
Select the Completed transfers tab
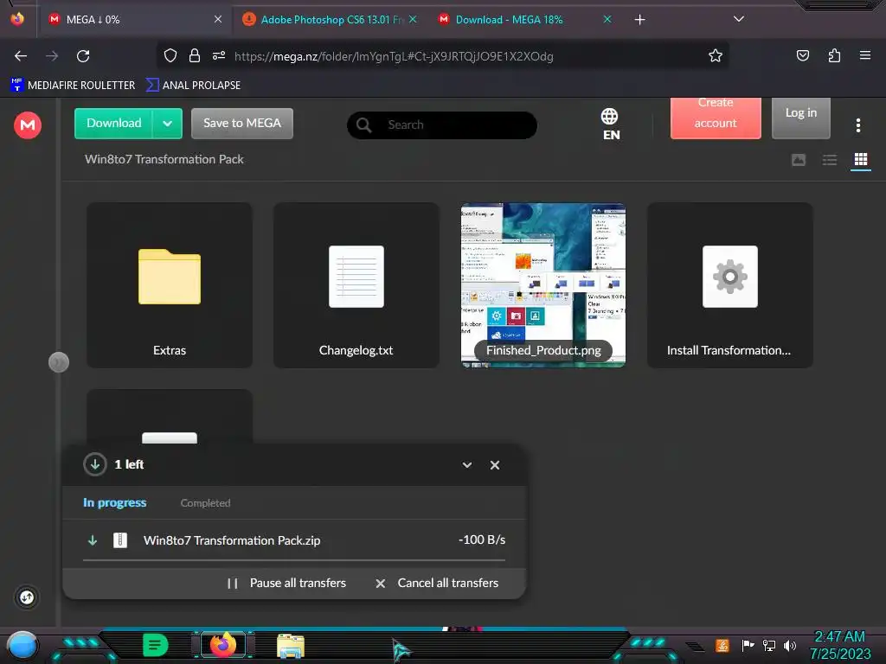coord(205,503)
